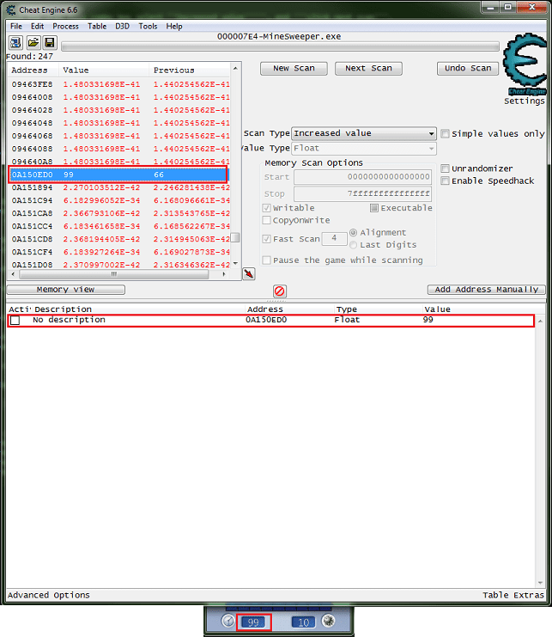Select result row 0A150ED0

point(118,175)
